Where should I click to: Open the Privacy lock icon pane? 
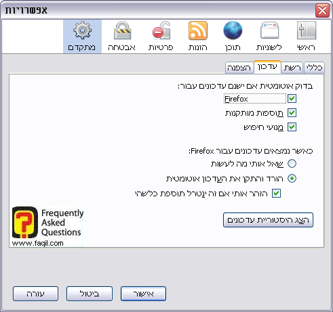161,37
